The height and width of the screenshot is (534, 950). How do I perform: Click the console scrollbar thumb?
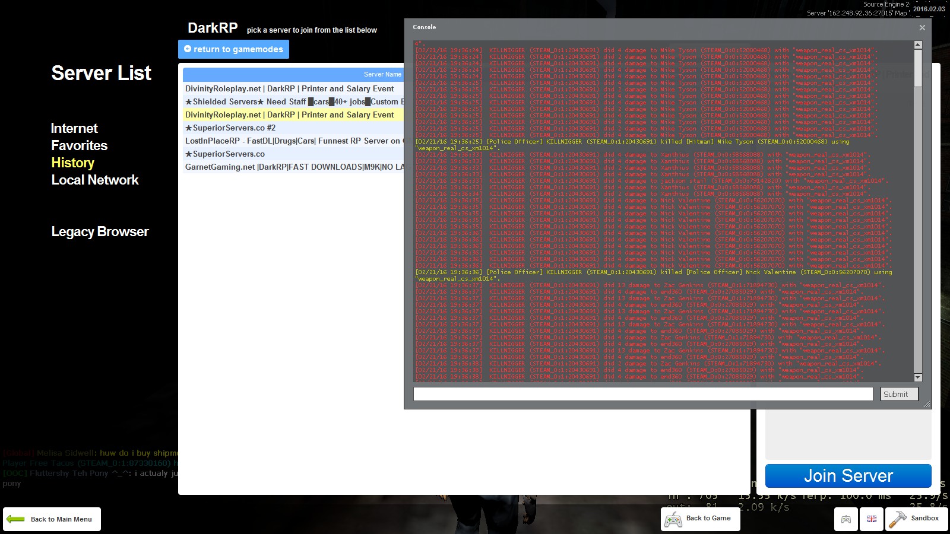[x=918, y=68]
